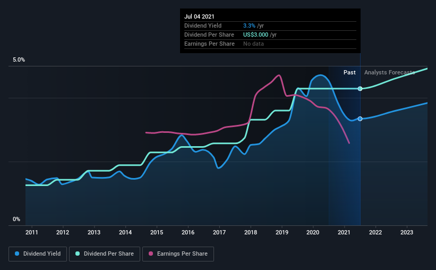Select the teal Dividend Per Share data point marker
This screenshot has width=436, height=270.
(x=360, y=89)
